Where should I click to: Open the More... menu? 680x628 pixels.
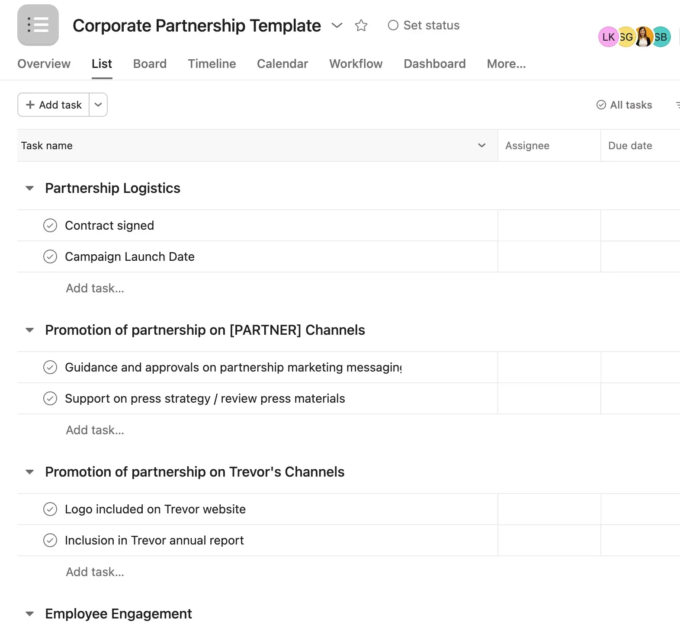coord(506,64)
